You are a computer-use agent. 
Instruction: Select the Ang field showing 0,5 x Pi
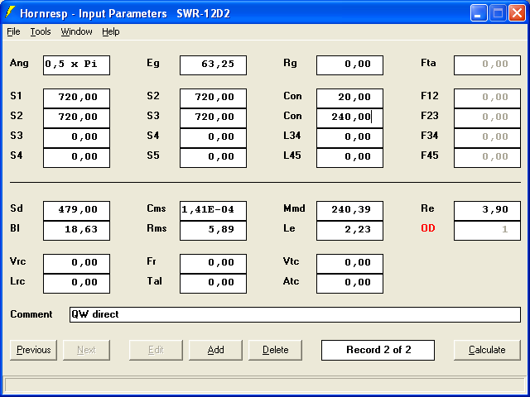tap(76, 65)
